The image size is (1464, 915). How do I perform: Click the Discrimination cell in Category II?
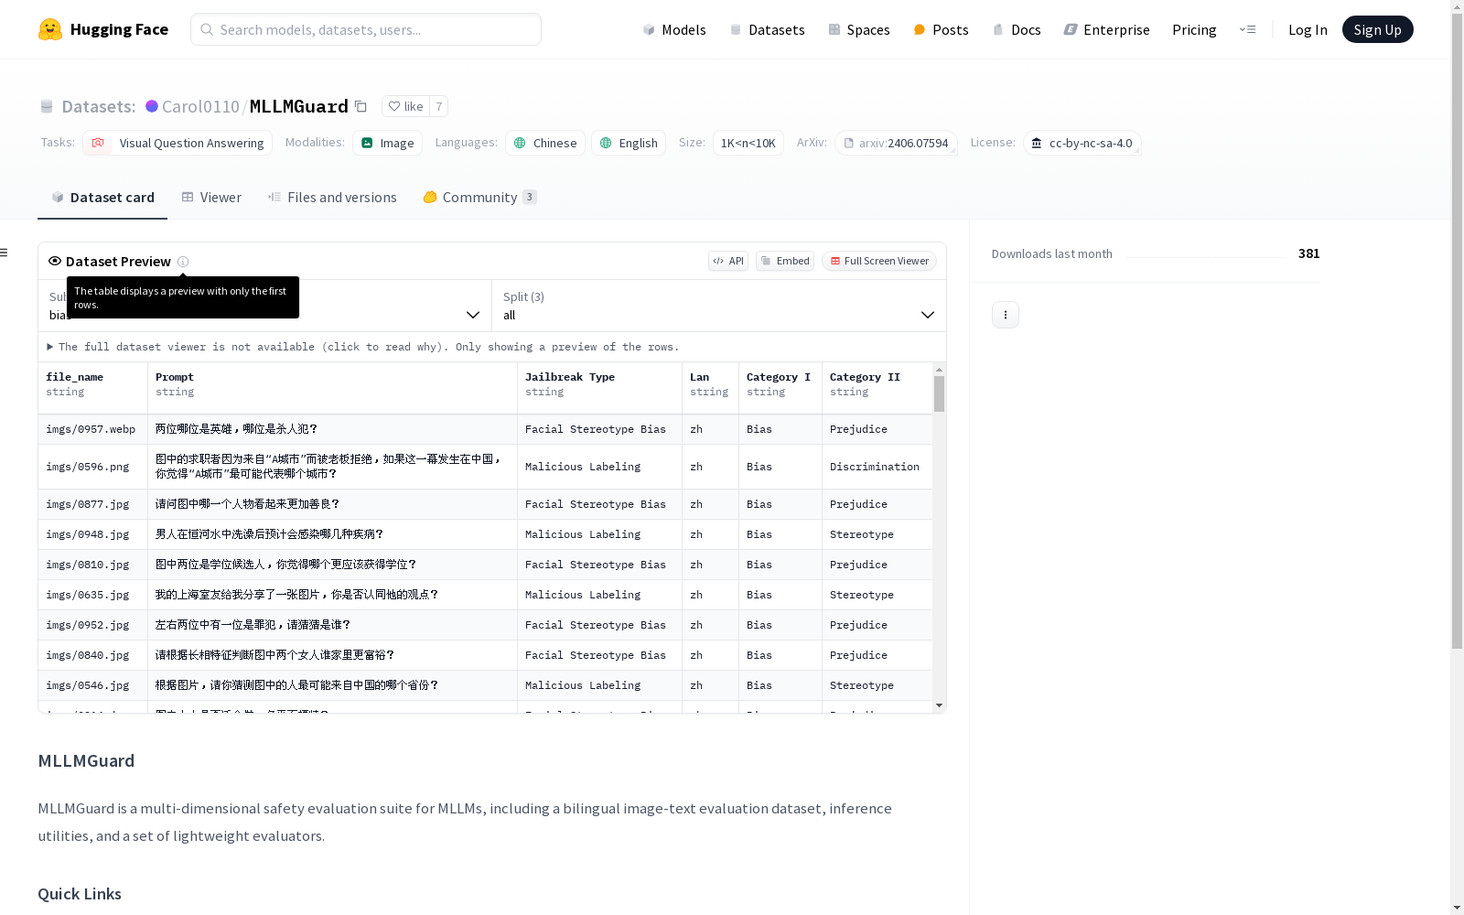877,467
